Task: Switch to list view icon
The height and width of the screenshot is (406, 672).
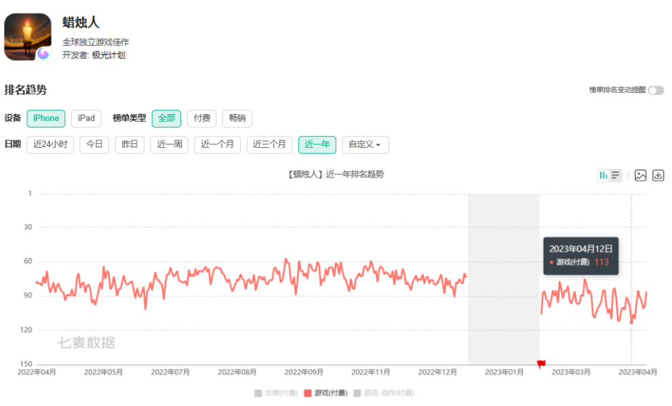Action: (616, 175)
